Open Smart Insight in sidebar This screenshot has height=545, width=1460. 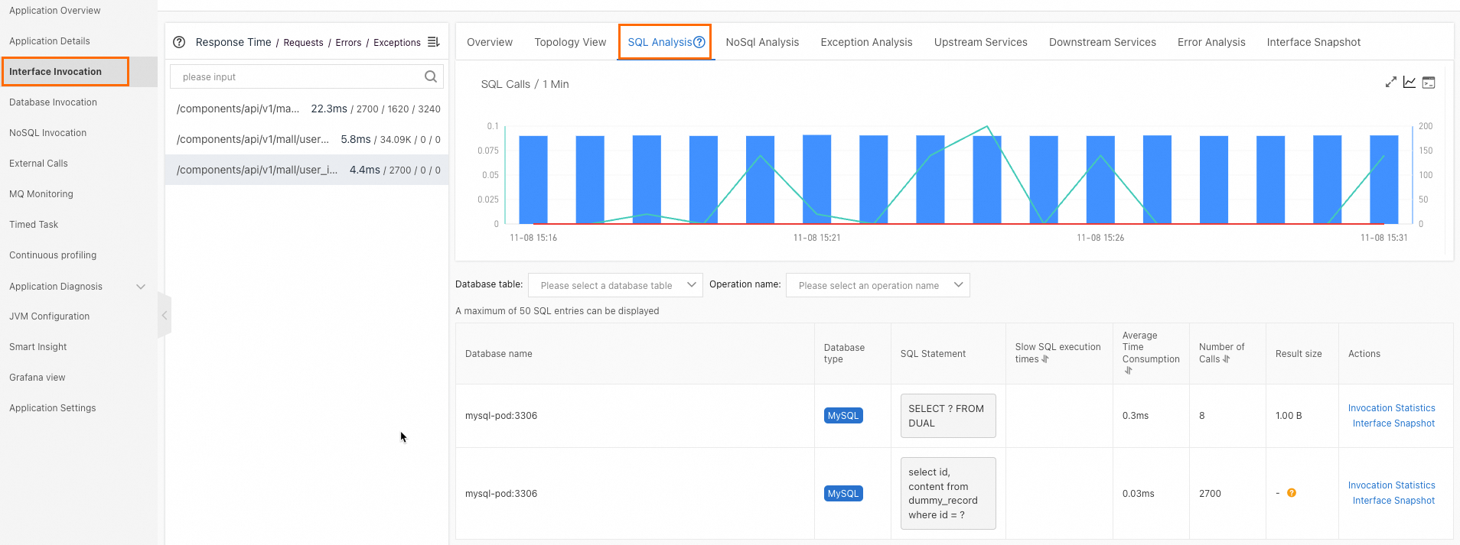click(x=38, y=347)
